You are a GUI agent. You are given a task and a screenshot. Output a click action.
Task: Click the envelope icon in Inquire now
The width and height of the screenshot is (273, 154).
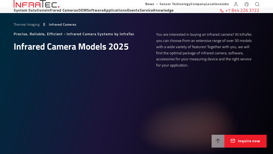233,141
